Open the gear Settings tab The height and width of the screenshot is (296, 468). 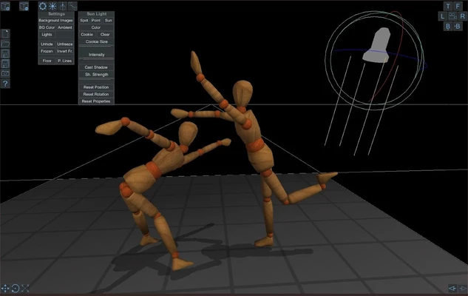(x=43, y=6)
